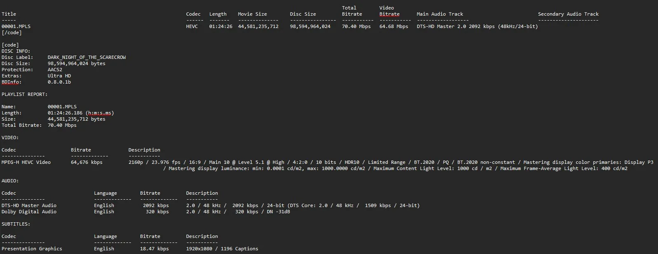Select the DTS-HD Master Audio codec row
The height and width of the screenshot is (254, 658).
coord(29,205)
